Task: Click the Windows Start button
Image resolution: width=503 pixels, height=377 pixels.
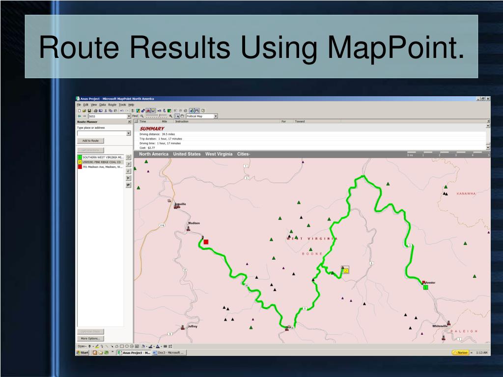Action: point(83,352)
